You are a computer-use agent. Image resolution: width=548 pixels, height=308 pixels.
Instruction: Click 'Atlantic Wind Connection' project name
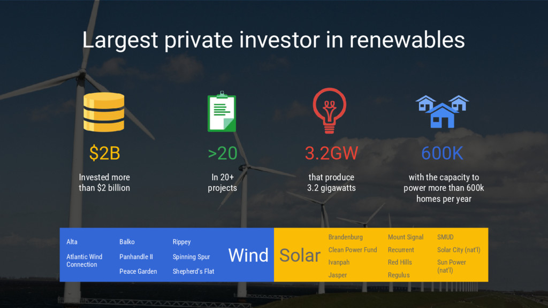click(x=84, y=260)
